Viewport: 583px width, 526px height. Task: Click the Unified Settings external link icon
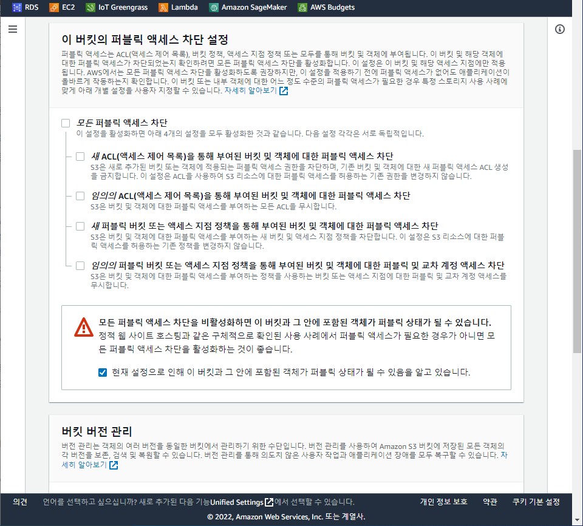coord(269,502)
